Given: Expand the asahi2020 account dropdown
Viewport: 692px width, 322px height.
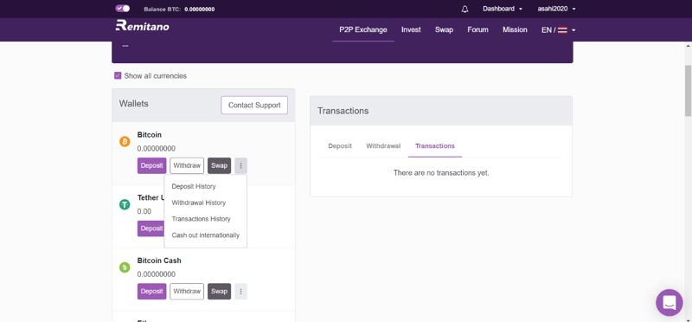Looking at the screenshot, I should 556,9.
